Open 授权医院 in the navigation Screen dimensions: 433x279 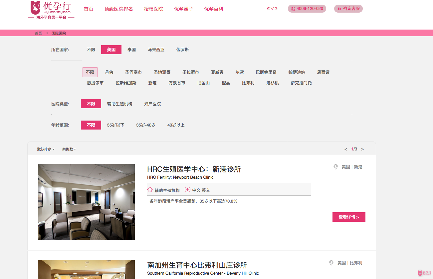pos(153,9)
